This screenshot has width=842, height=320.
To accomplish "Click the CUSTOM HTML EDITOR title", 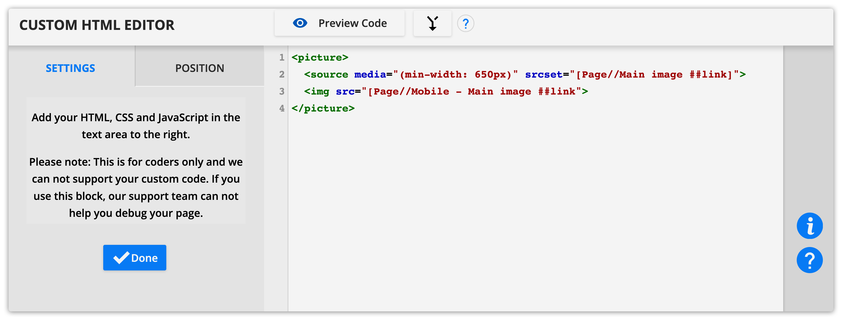I will [x=97, y=25].
